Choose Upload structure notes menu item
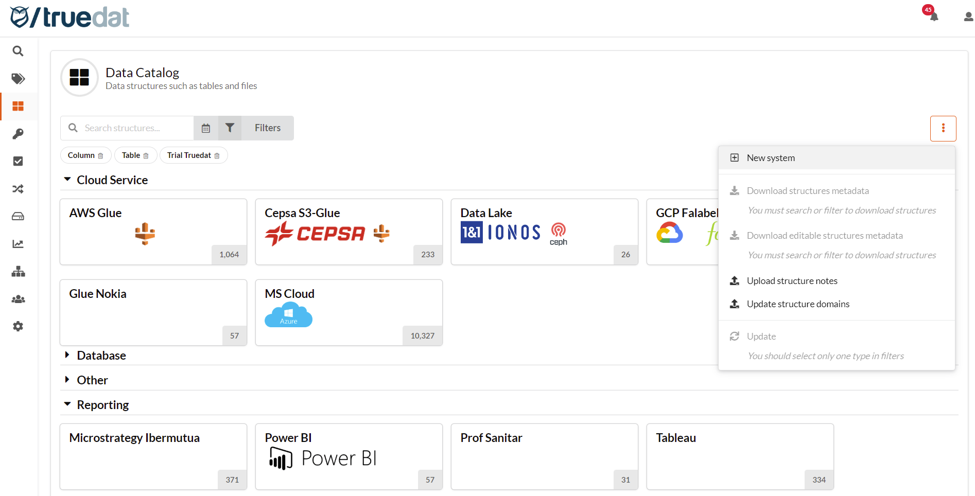Image resolution: width=975 pixels, height=496 pixels. point(792,281)
